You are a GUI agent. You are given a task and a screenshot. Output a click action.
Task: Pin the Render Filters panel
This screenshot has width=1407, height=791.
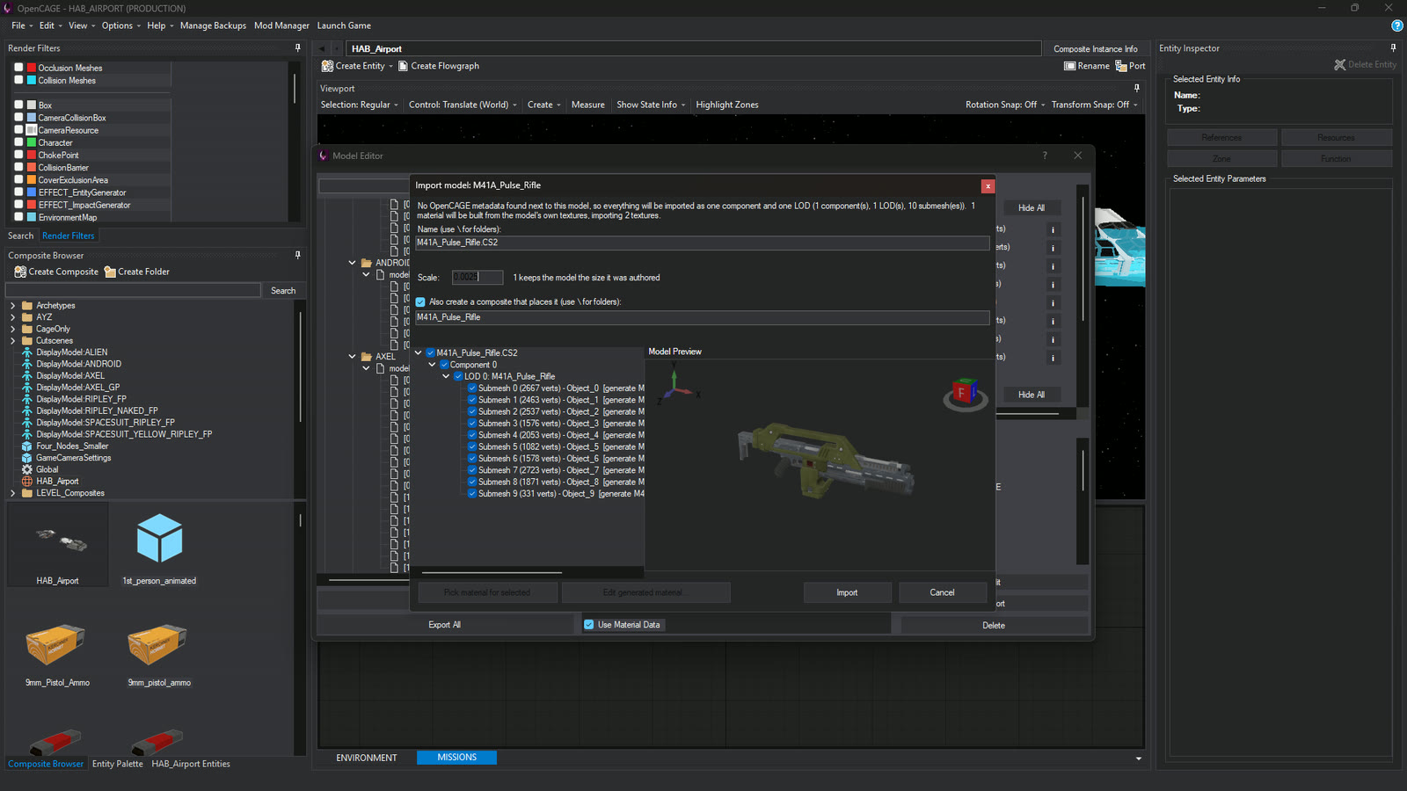297,48
